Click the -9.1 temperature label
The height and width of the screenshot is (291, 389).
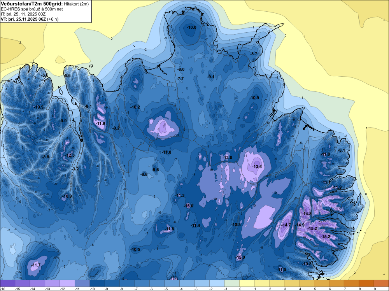pyautogui.click(x=210, y=77)
